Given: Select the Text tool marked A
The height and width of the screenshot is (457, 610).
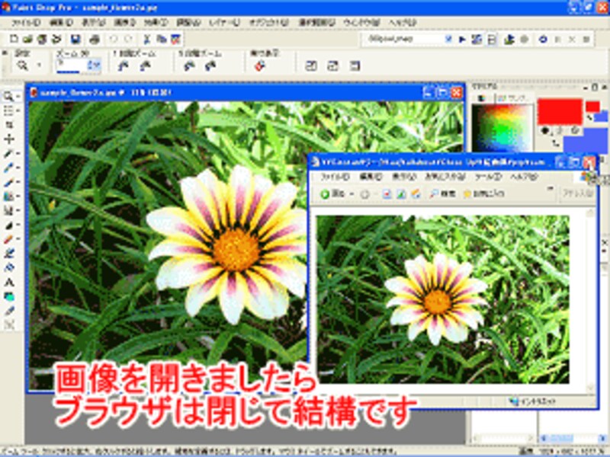Looking at the screenshot, I should point(10,282).
